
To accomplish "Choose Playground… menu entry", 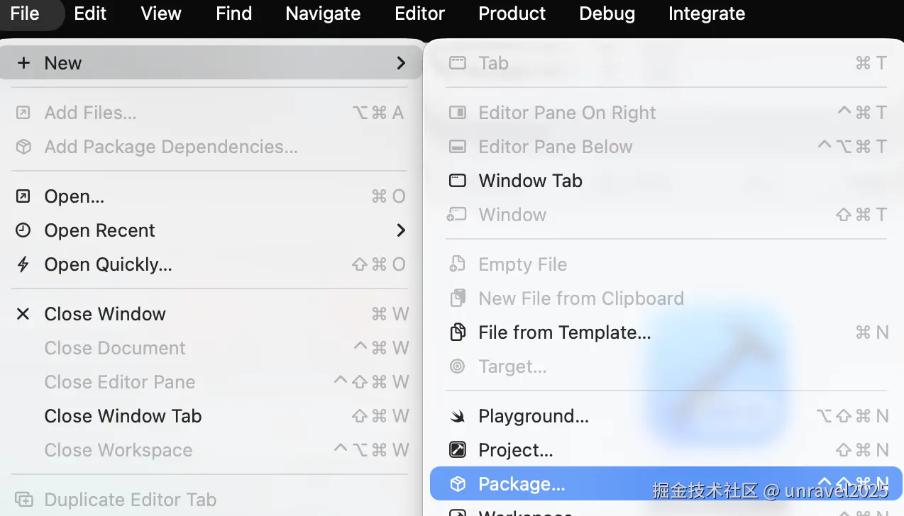I will [x=534, y=416].
